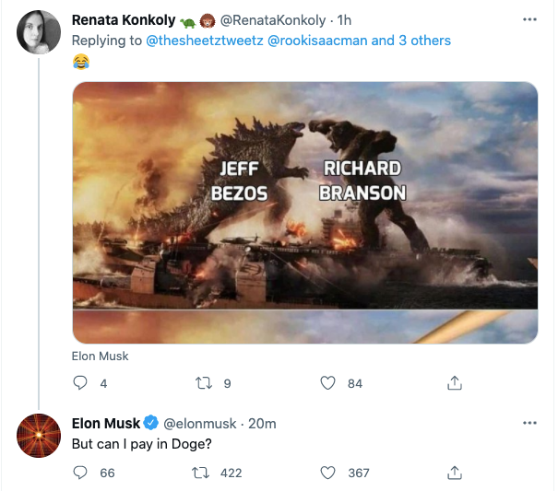Click the @elonmusk handle

pos(201,424)
